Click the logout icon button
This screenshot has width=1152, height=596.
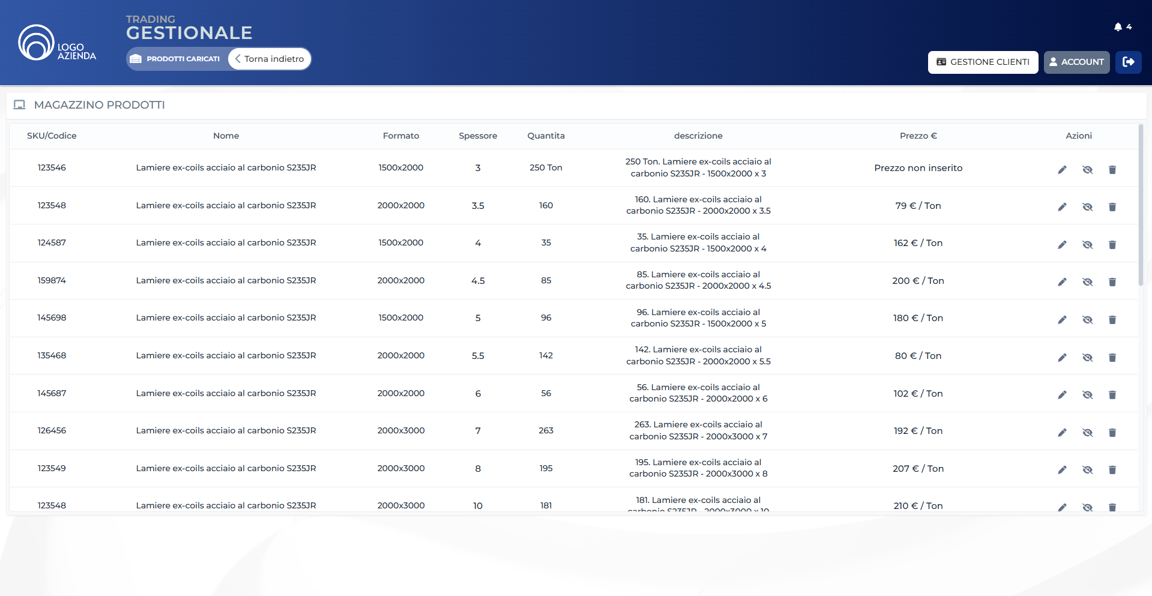(1128, 62)
